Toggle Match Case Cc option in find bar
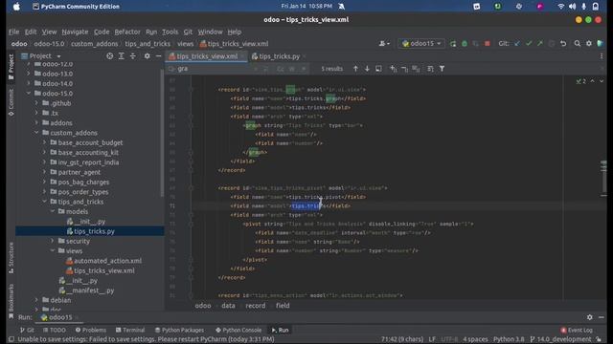 [x=281, y=69]
